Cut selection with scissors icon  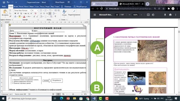10,10
